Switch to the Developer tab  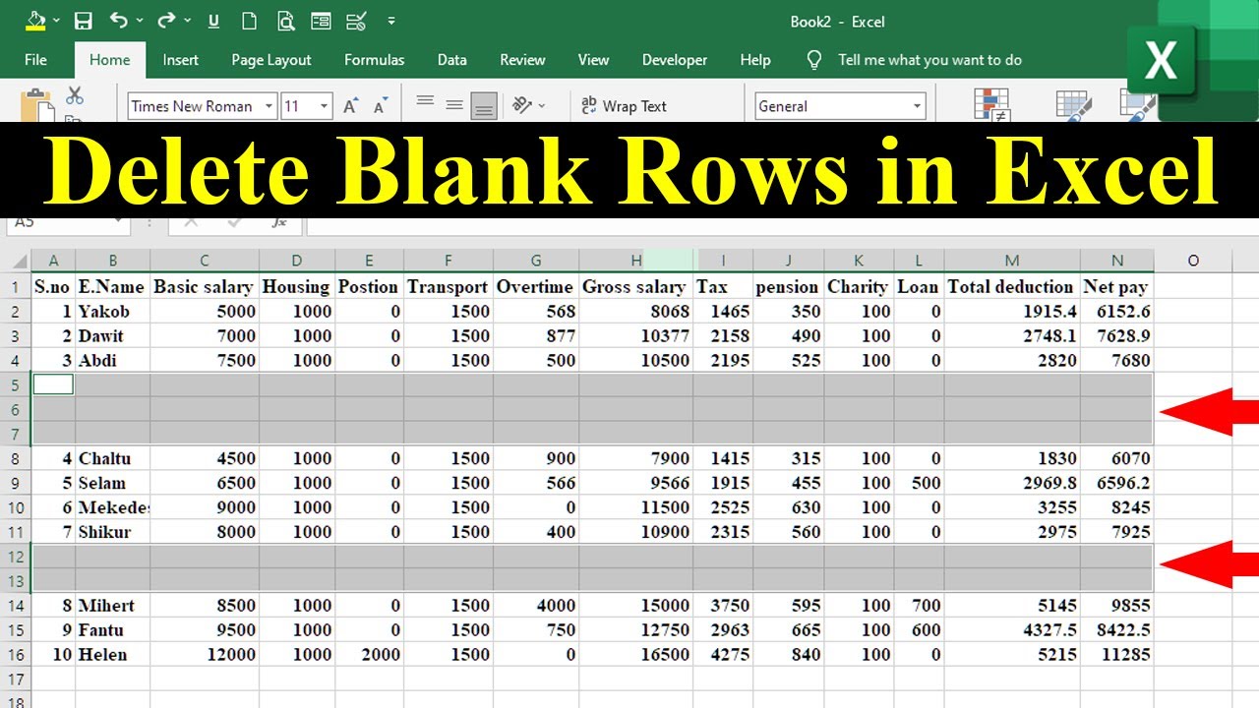(675, 60)
